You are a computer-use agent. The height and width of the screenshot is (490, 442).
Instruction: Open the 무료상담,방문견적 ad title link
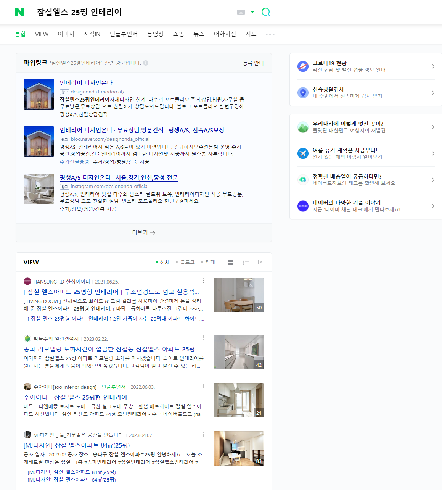[x=142, y=130]
